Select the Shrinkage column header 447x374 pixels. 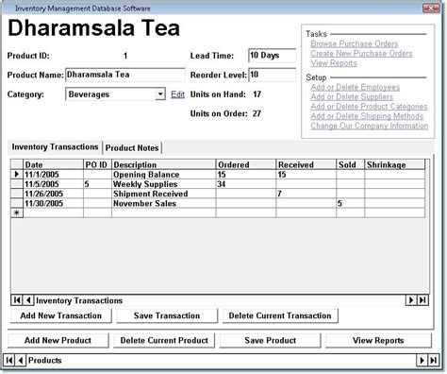(395, 164)
